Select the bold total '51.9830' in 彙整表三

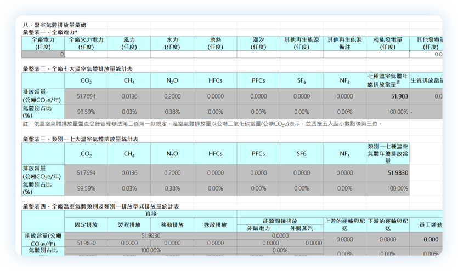388,173
